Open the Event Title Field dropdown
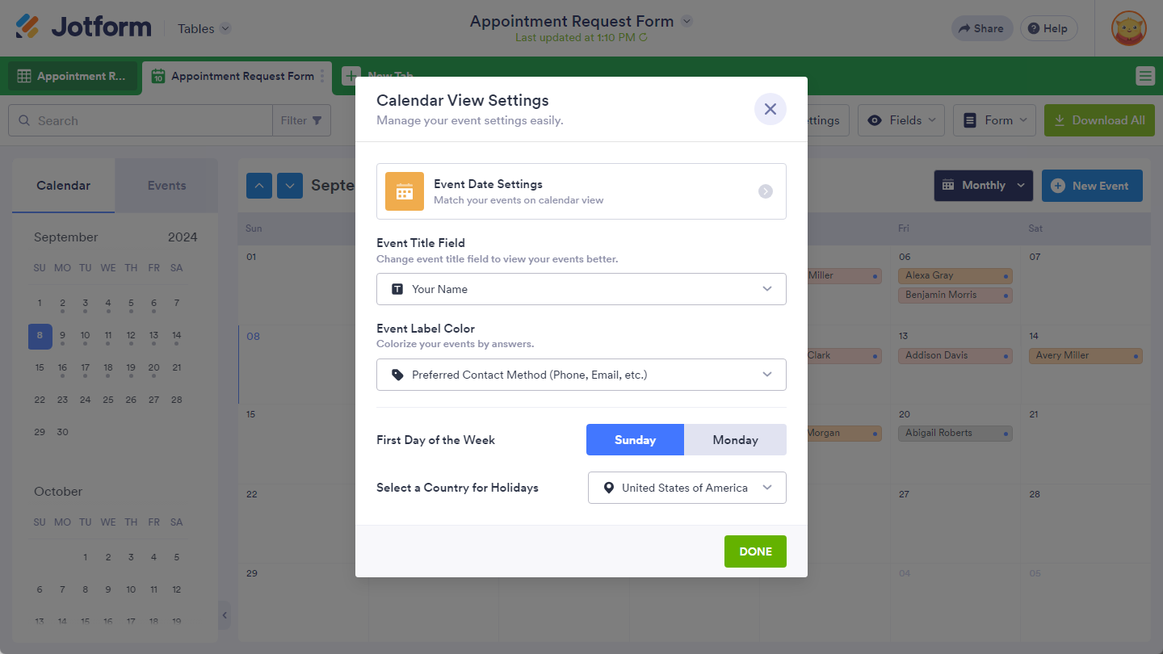This screenshot has width=1163, height=654. point(581,289)
